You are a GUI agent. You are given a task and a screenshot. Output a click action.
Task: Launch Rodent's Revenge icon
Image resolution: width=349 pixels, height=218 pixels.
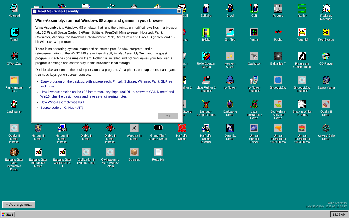pyautogui.click(x=326, y=8)
